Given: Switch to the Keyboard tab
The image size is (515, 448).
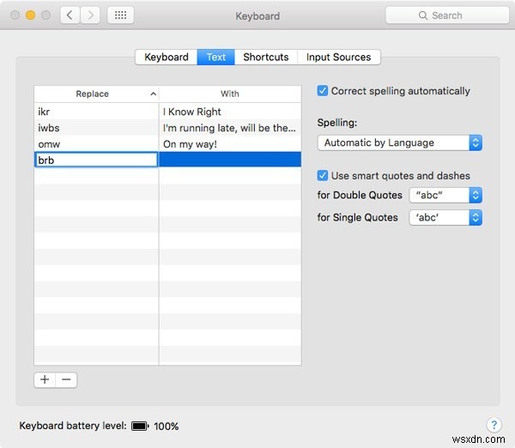Looking at the screenshot, I should [x=167, y=58].
